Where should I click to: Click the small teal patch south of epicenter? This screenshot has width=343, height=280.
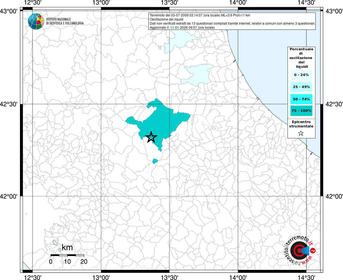(x=155, y=161)
